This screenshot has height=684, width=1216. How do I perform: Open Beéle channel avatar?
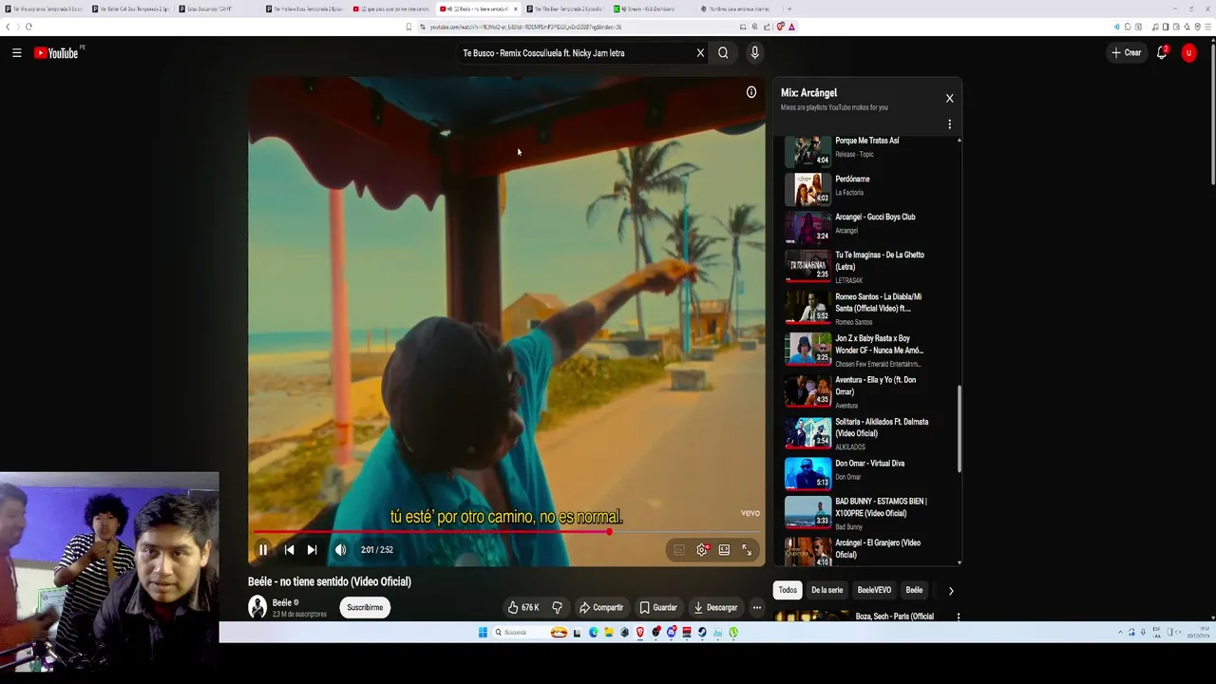pos(257,608)
